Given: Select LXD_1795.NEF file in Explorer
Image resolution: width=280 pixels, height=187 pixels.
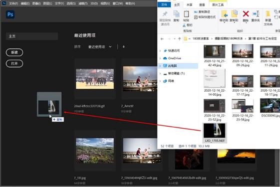Looking at the screenshot, I should [215, 133].
